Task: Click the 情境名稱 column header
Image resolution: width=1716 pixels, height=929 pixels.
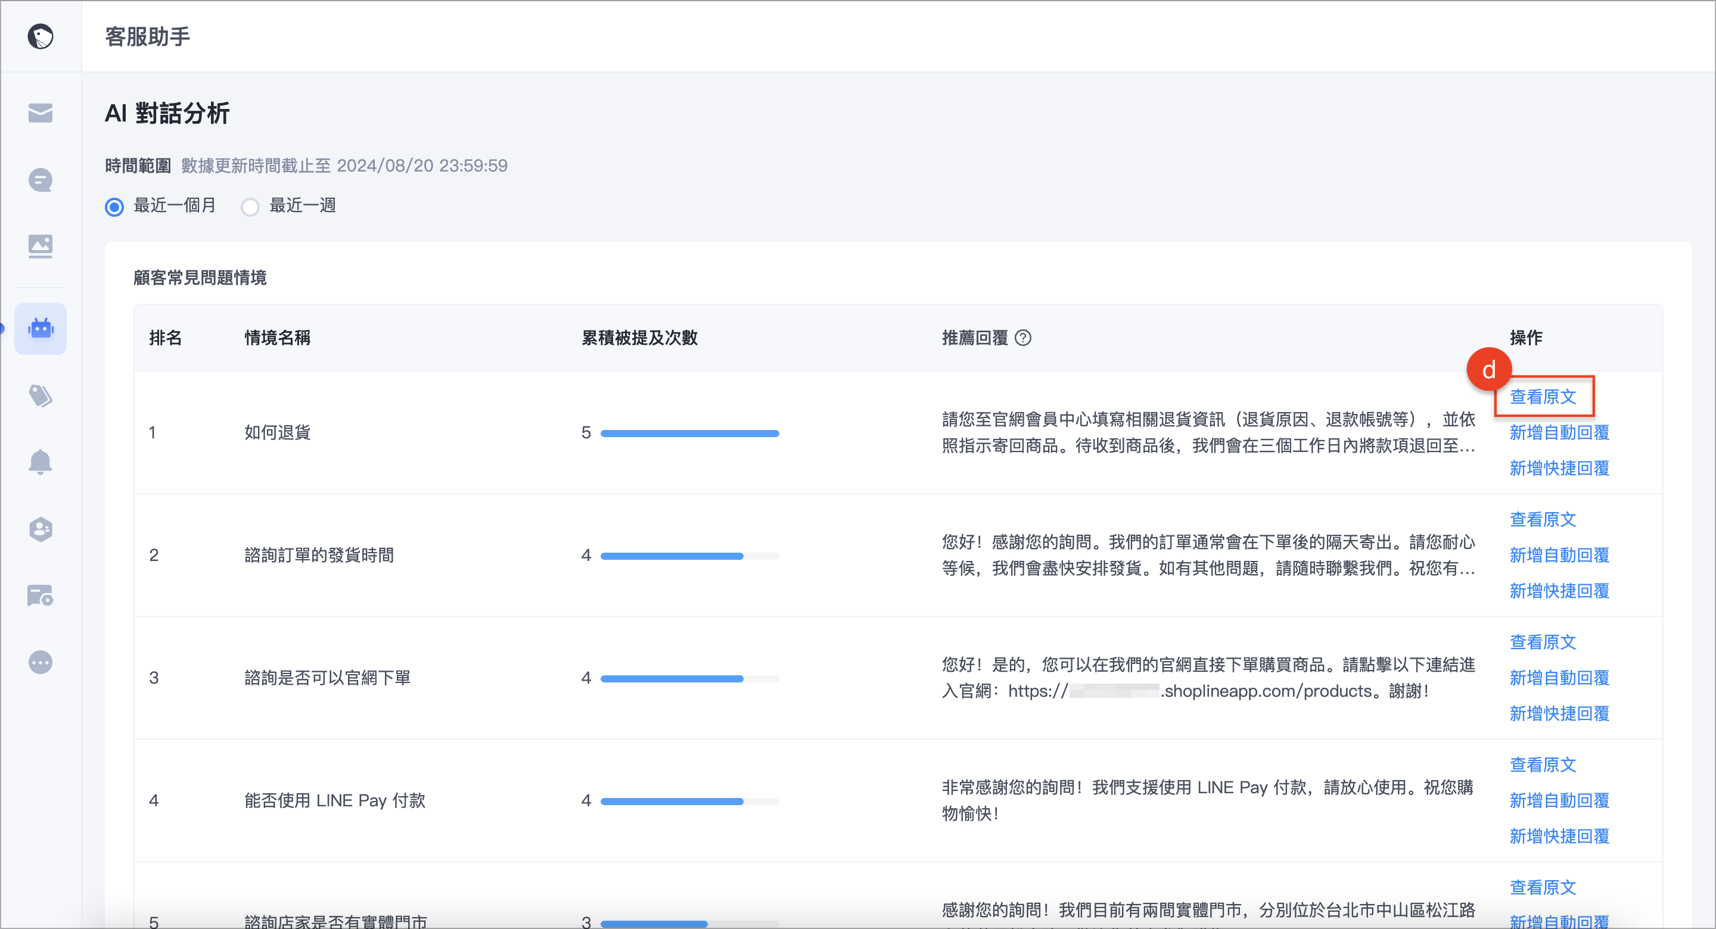Action: pos(277,338)
